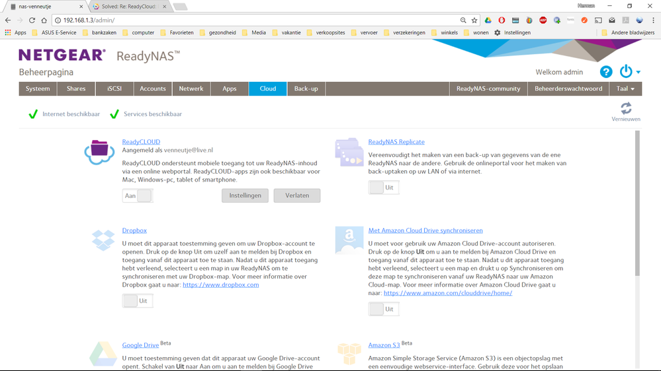Open the Amazon clouddrive home link
The width and height of the screenshot is (661, 371).
tap(448, 293)
